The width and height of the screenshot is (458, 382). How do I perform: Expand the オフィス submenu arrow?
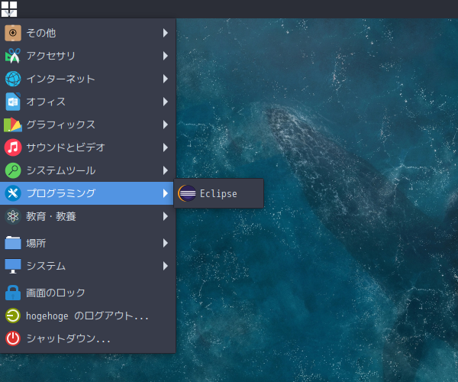point(166,102)
